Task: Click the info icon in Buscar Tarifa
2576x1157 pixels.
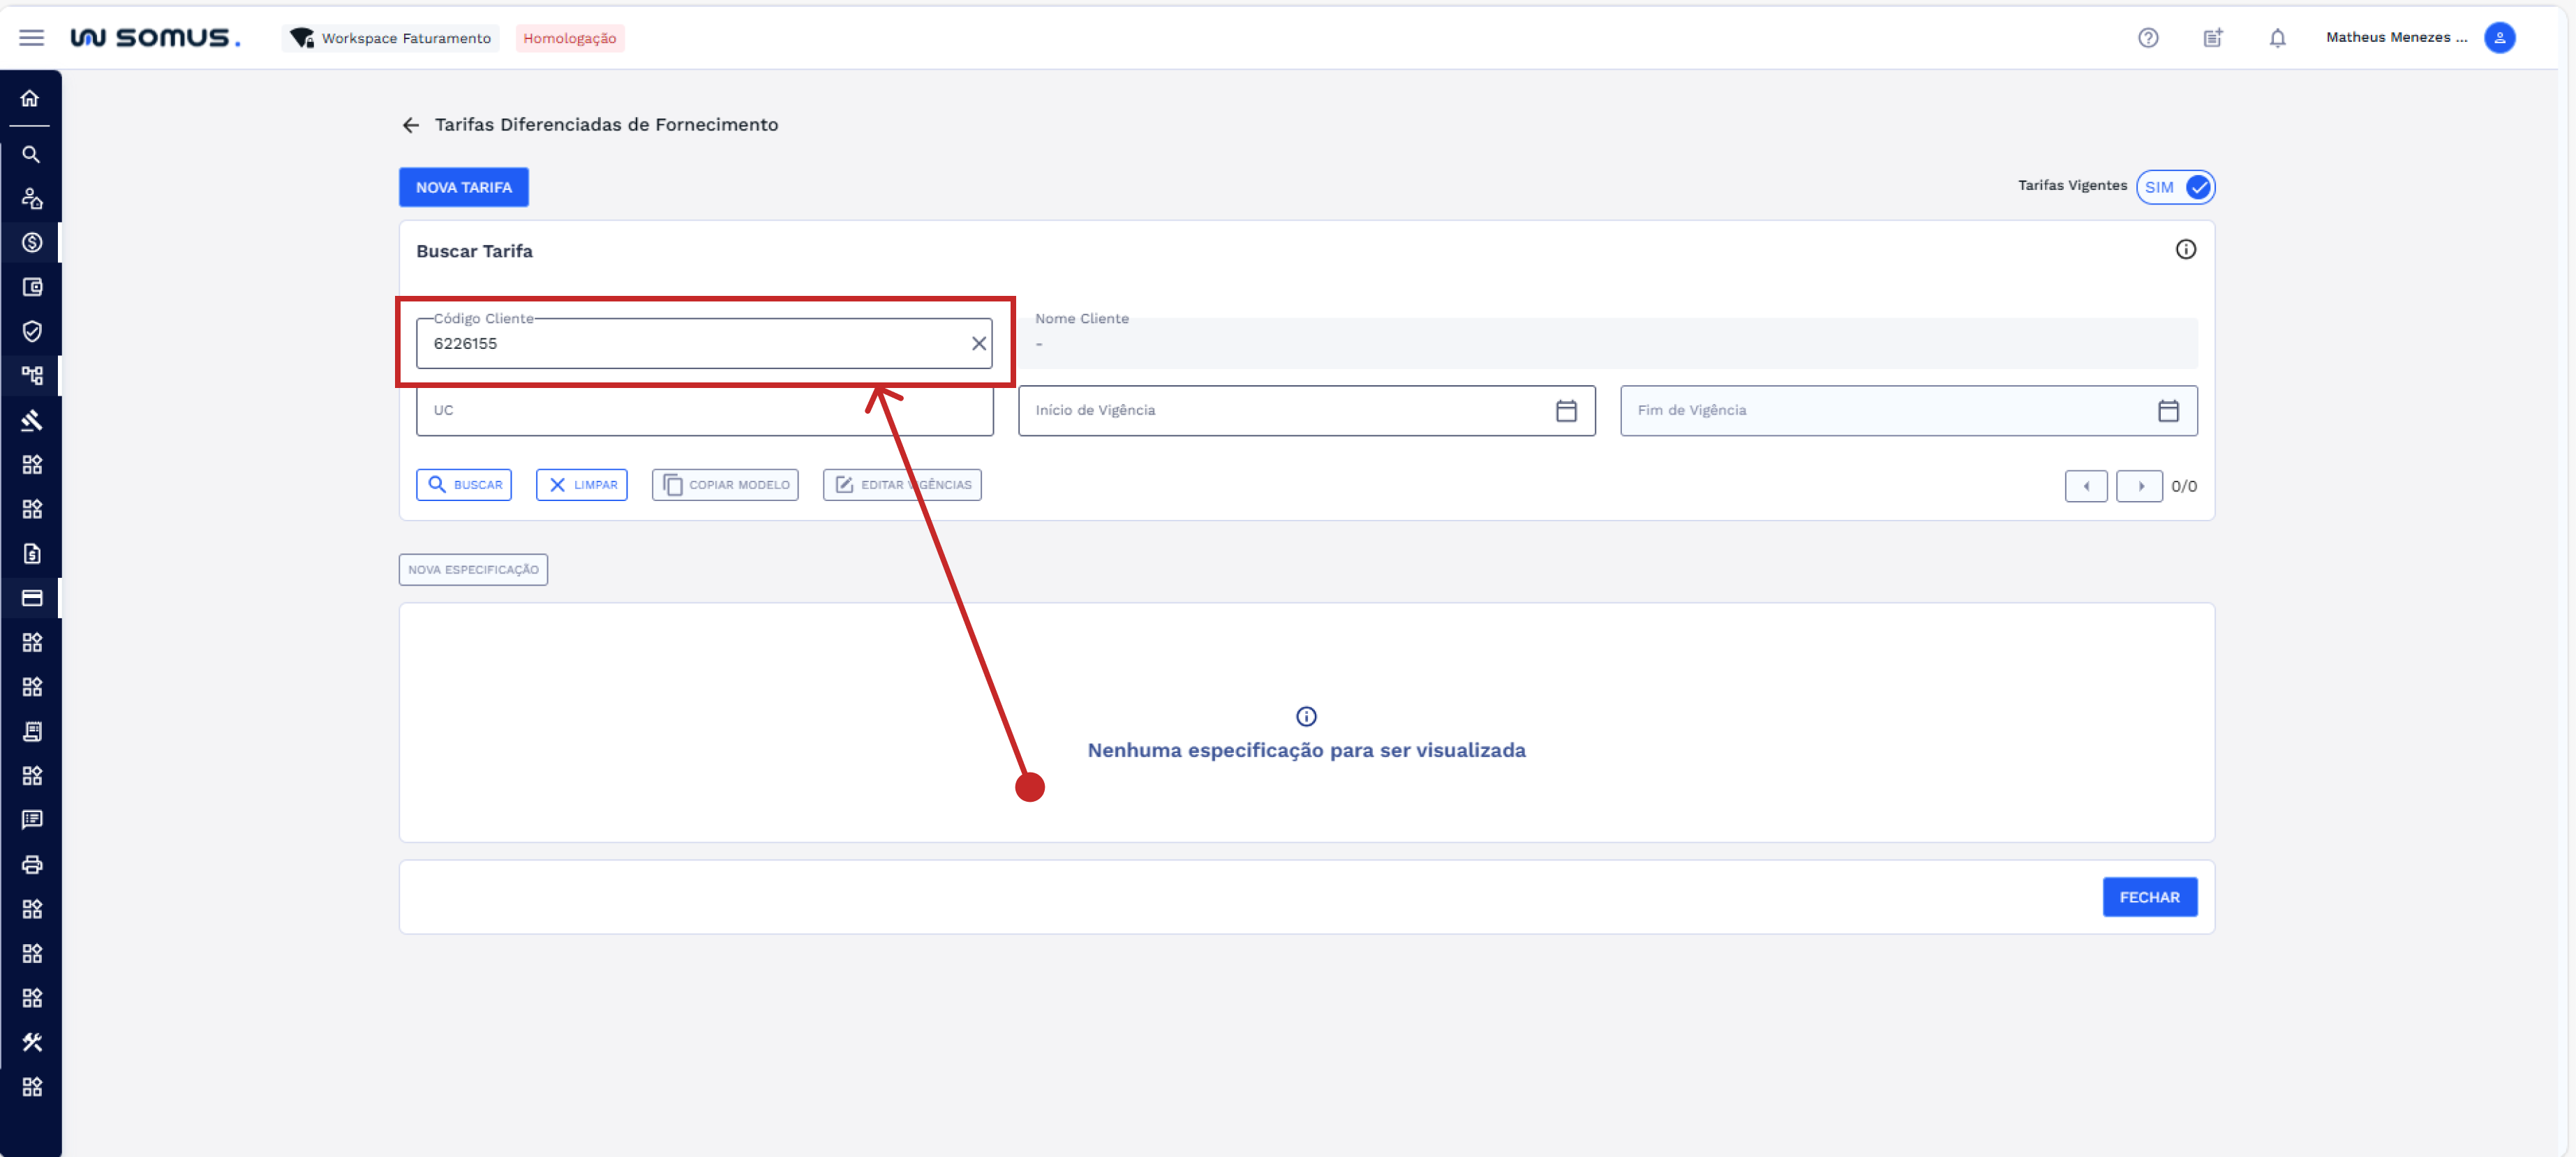Action: tap(2185, 250)
